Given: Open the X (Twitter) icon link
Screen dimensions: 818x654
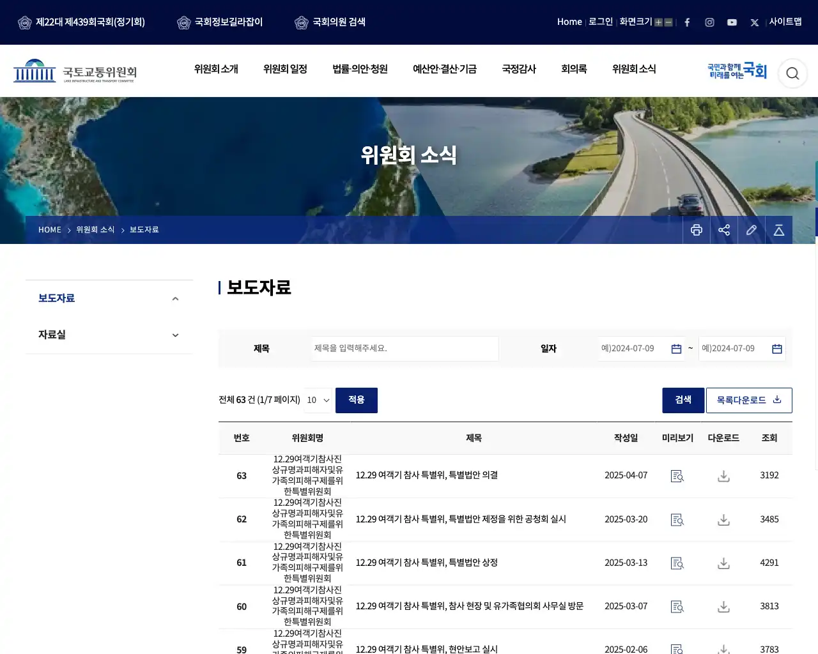Looking at the screenshot, I should click(x=755, y=22).
